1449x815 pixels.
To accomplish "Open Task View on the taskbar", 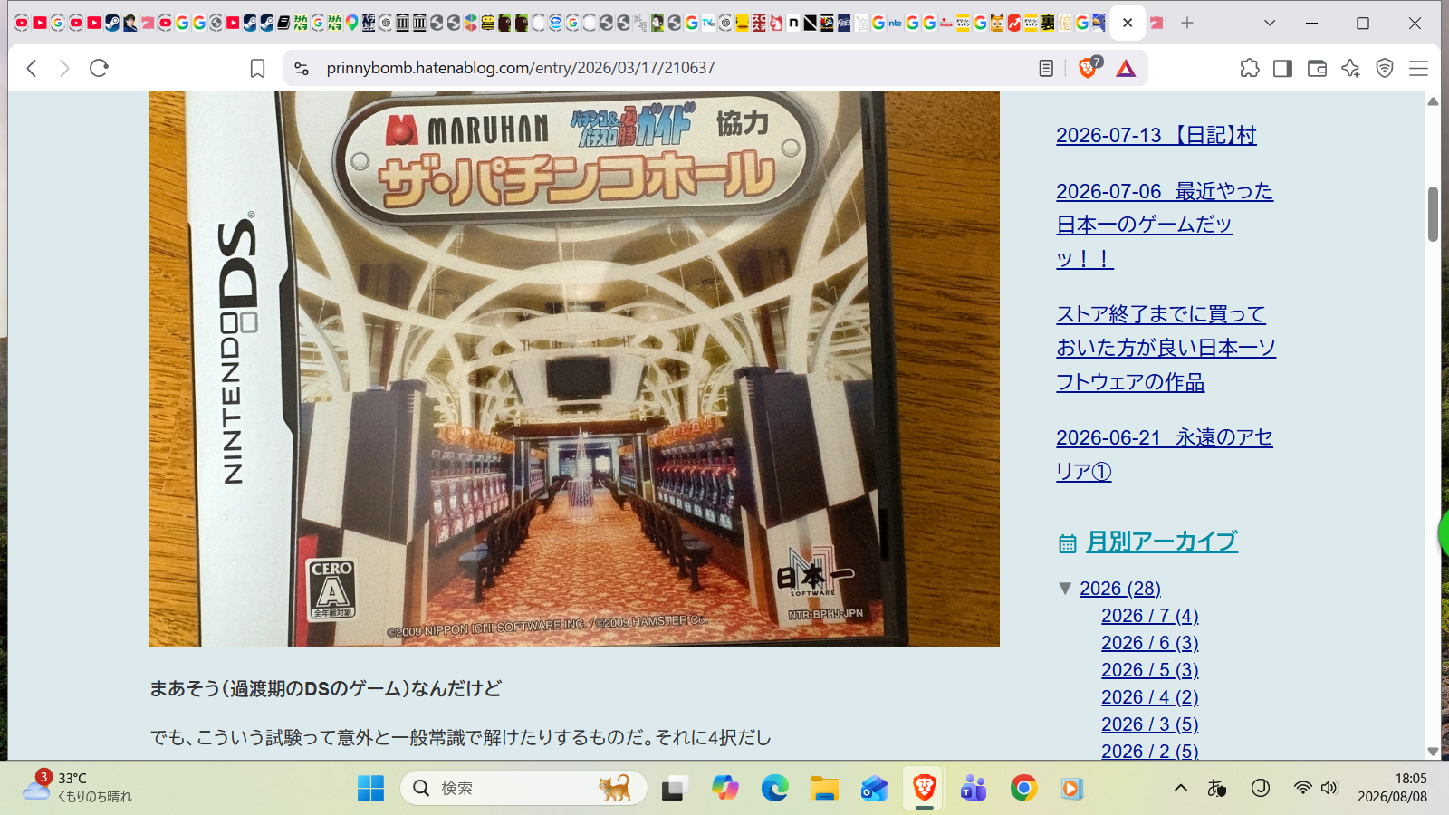I will (x=674, y=789).
